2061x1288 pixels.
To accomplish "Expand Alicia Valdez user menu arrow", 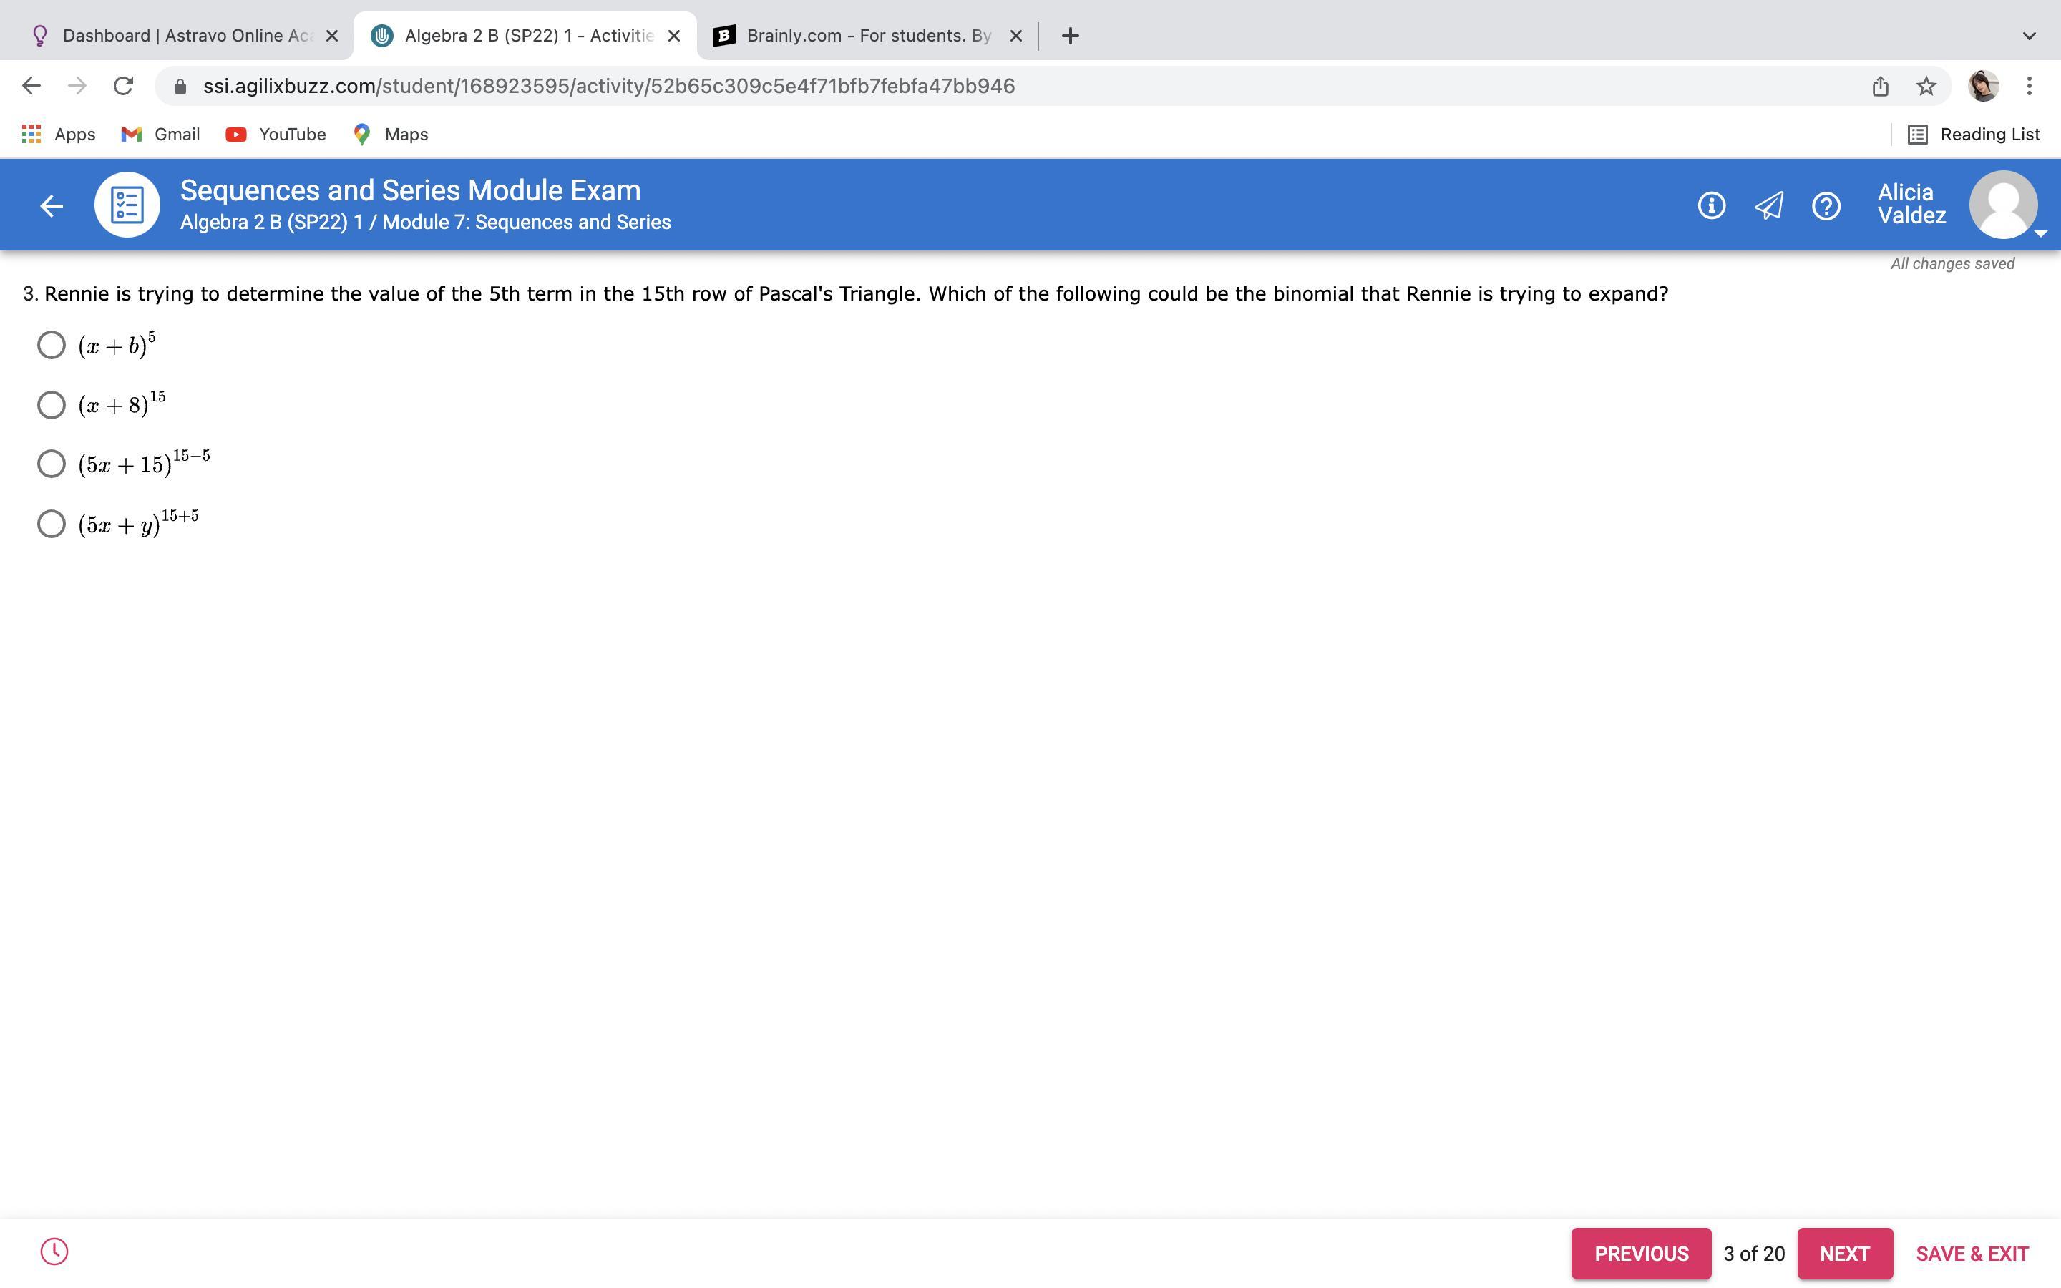I will (2040, 233).
